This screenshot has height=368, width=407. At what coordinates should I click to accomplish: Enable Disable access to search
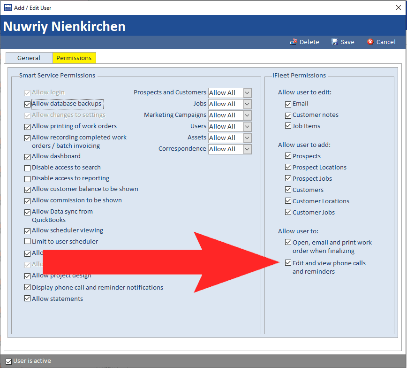tap(27, 168)
